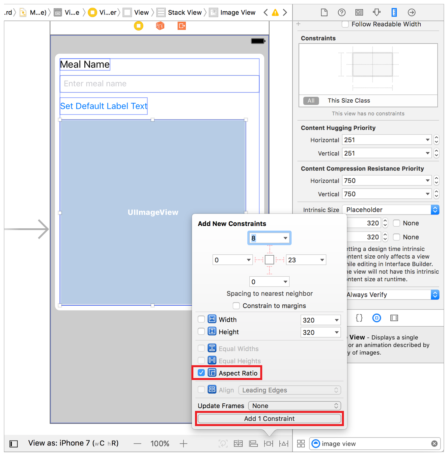Screen dimensions: 448x456
Task: Open the Size inspector ruler icon
Action: [x=394, y=13]
